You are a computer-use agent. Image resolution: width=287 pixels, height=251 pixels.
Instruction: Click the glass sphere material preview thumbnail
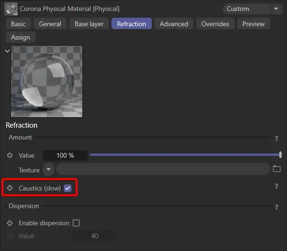pos(47,81)
